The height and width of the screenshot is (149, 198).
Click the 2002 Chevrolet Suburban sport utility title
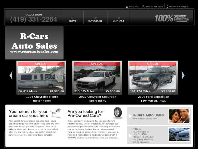pos(98,99)
